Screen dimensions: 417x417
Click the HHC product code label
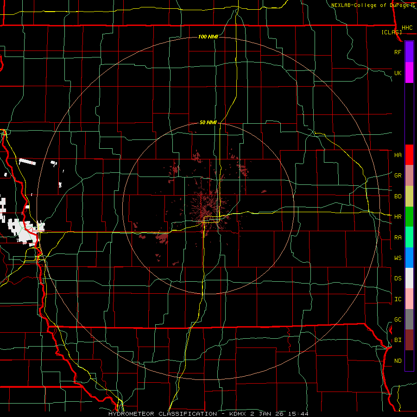[x=407, y=28]
